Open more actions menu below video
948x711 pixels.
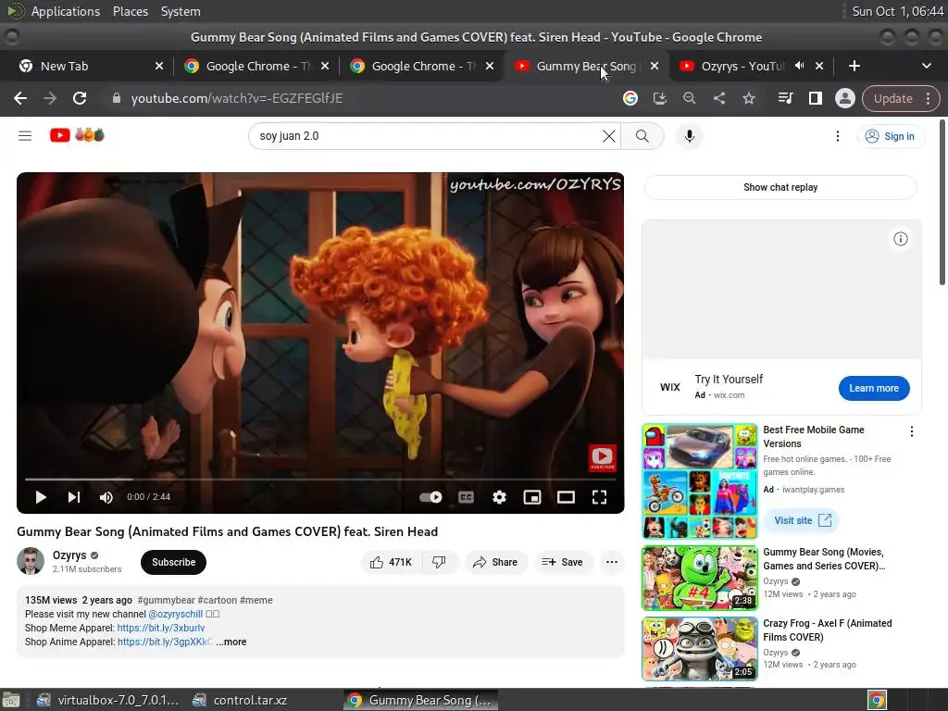point(612,562)
